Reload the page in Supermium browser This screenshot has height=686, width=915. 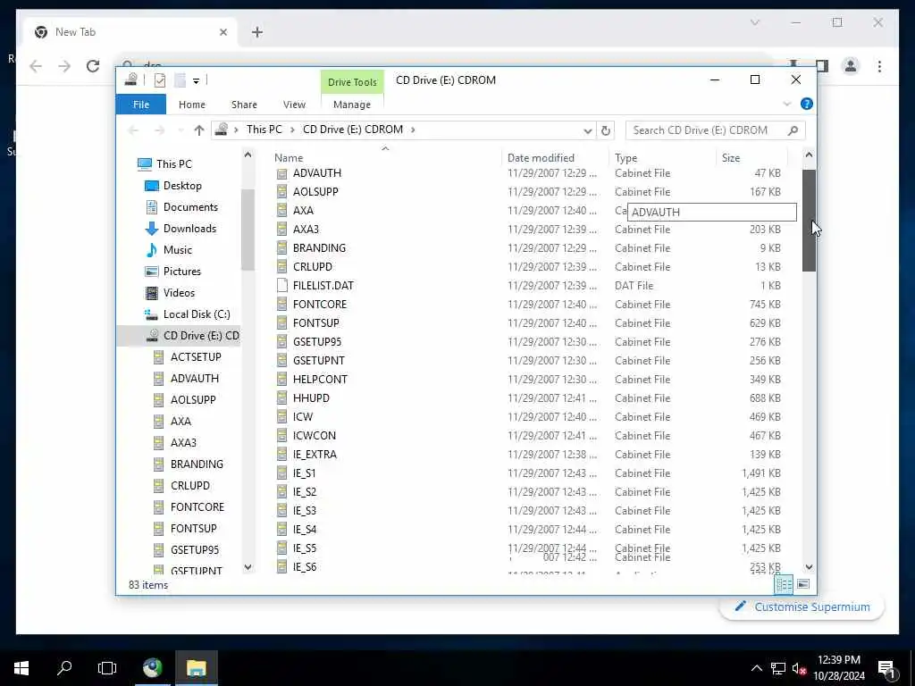click(x=93, y=66)
